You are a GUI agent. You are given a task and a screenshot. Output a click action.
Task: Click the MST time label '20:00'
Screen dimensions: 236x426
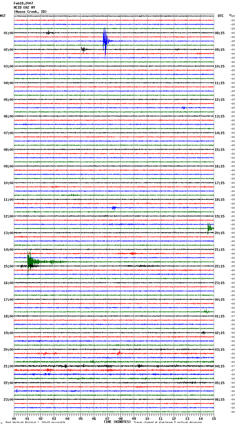pos(9,350)
